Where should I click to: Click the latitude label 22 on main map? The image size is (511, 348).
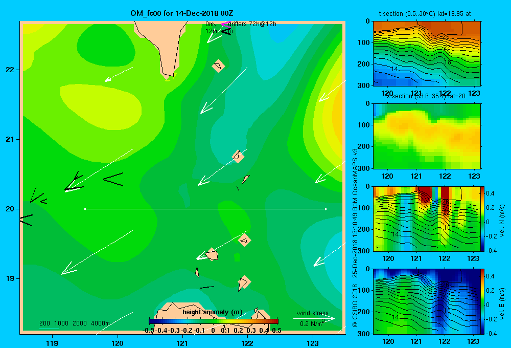[10, 70]
